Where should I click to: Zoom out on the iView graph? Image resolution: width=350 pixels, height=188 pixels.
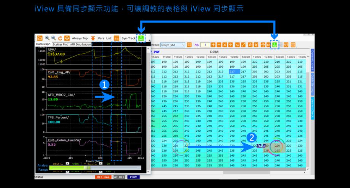54,38
